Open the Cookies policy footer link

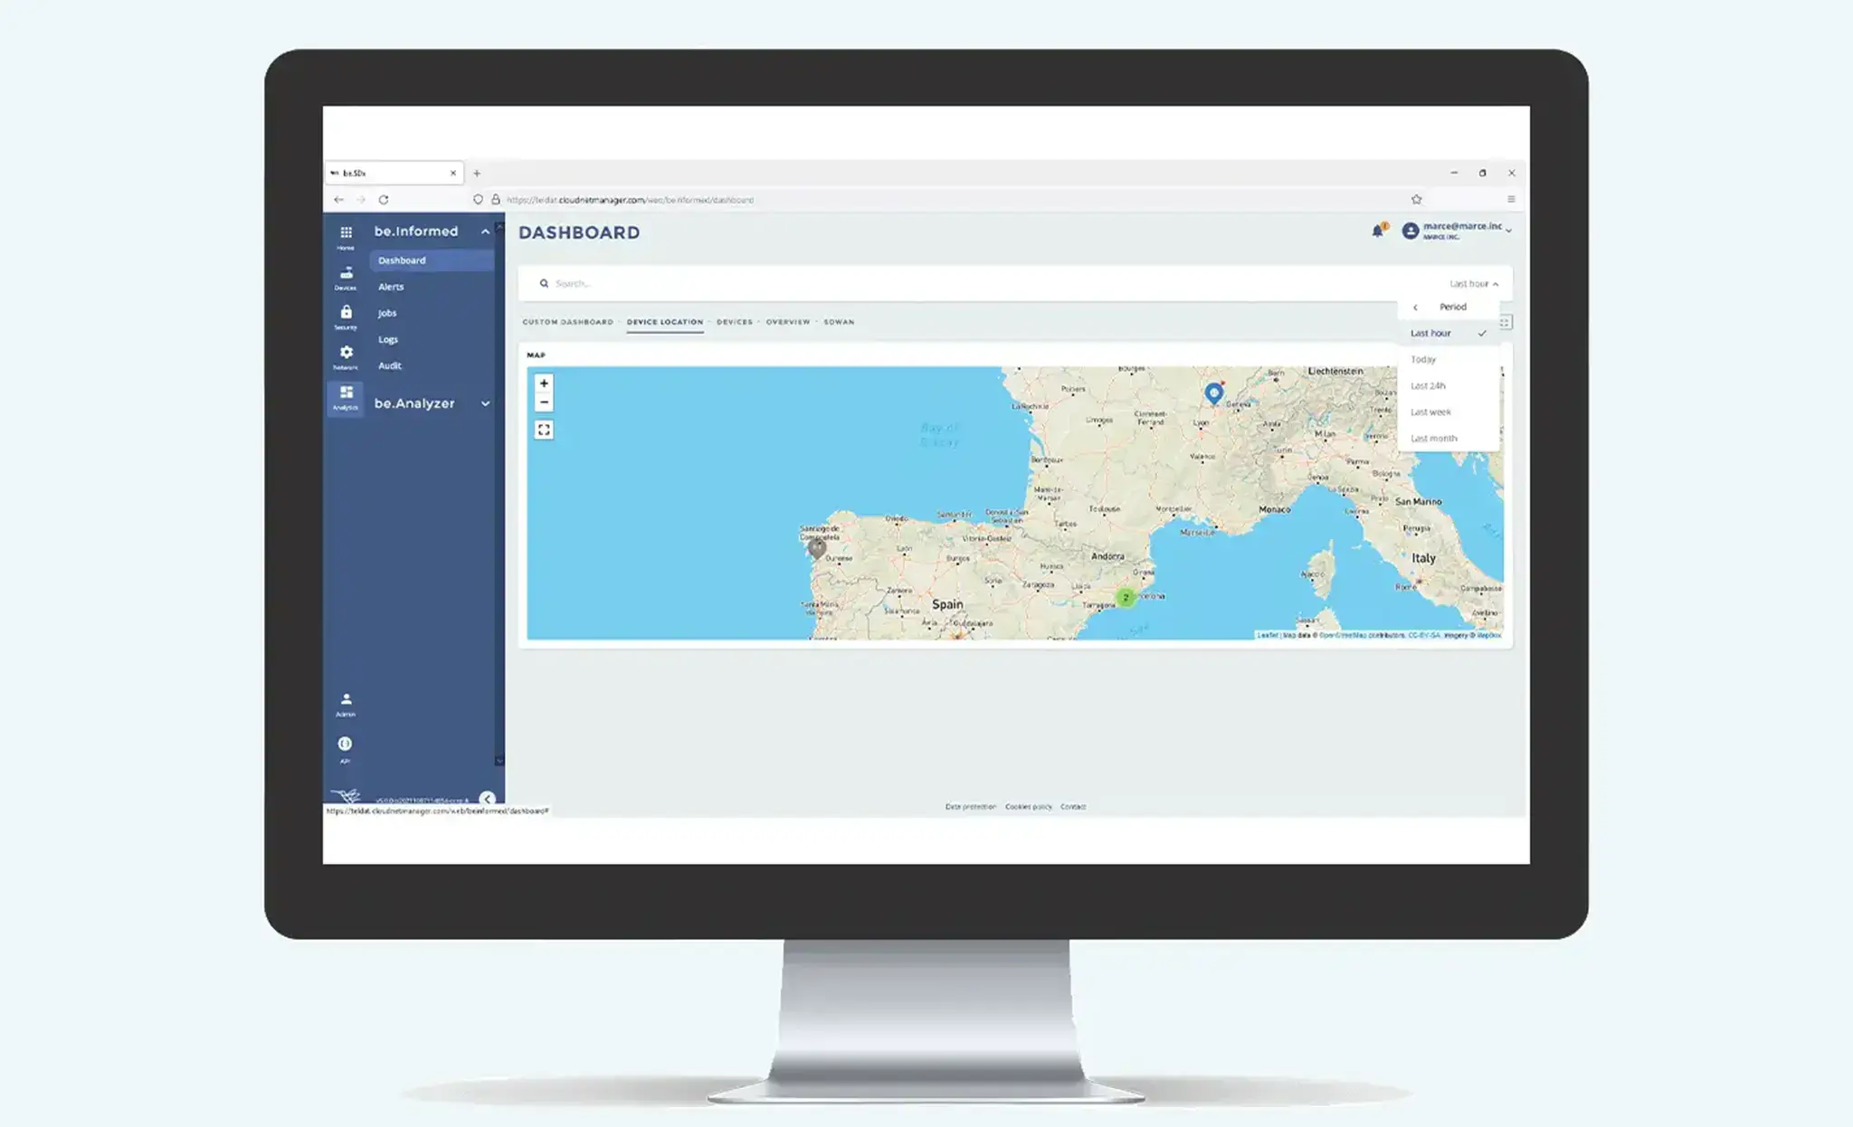[x=1029, y=806]
